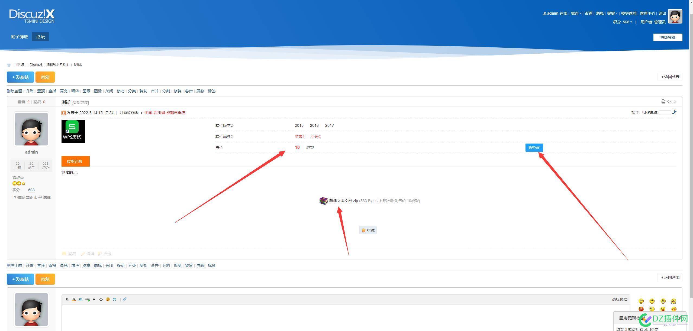Open 模块管理 in the header menu

[628, 13]
